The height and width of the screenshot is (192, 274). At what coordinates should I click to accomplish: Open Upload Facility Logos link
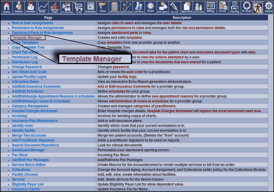tap(29, 77)
